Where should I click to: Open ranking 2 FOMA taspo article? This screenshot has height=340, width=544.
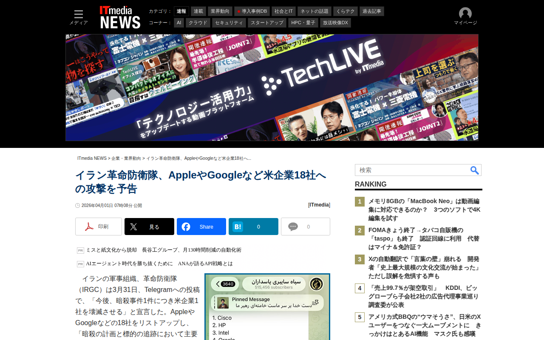[424, 239]
